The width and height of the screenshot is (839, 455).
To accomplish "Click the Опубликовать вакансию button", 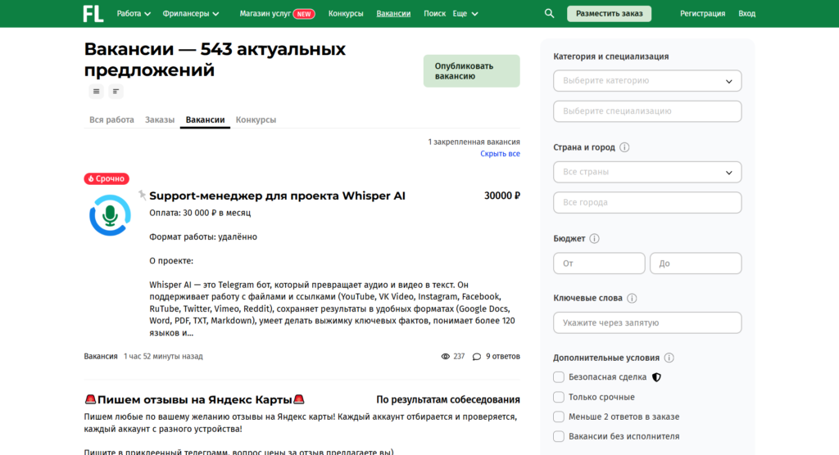I will pos(471,71).
